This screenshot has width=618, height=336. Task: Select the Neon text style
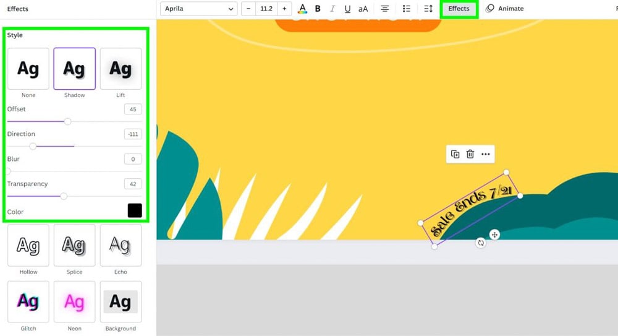click(74, 302)
